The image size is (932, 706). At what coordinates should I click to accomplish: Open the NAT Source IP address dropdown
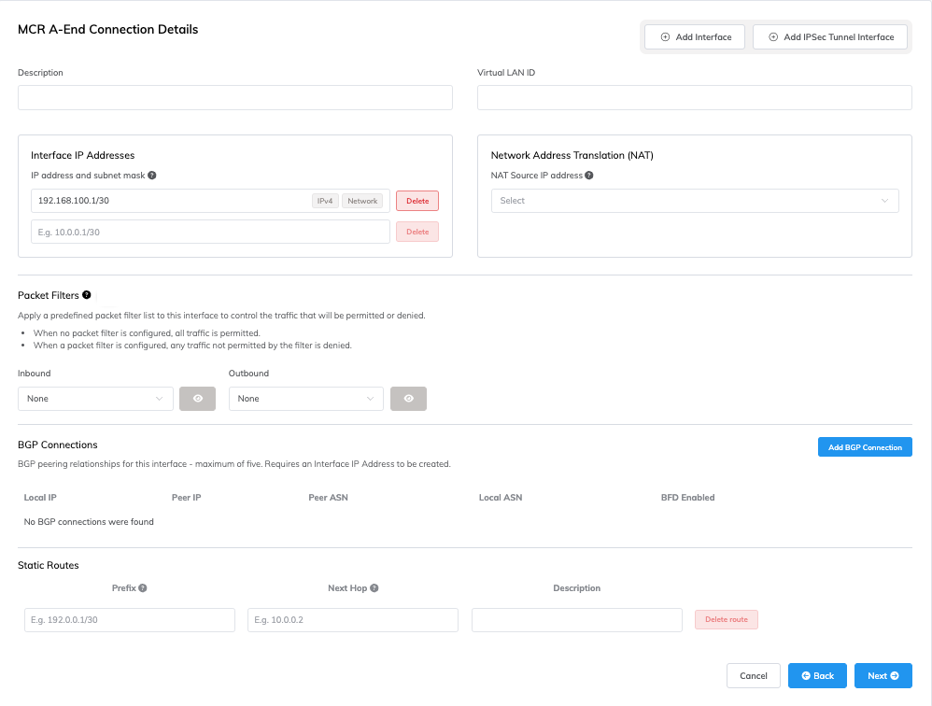[694, 201]
